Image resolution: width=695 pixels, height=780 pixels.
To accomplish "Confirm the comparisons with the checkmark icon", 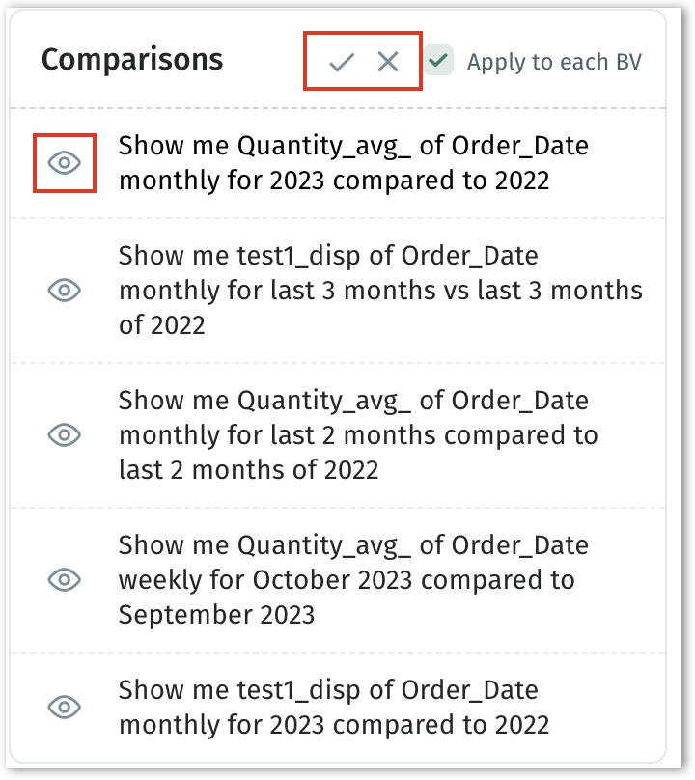I will 342,63.
